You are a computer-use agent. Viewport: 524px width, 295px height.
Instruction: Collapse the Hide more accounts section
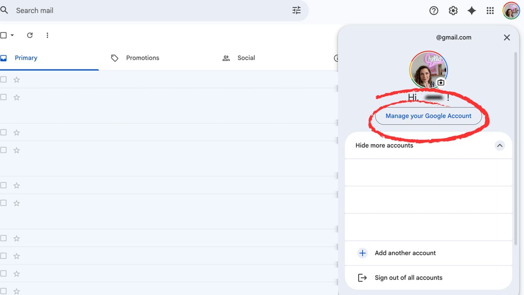coord(500,146)
